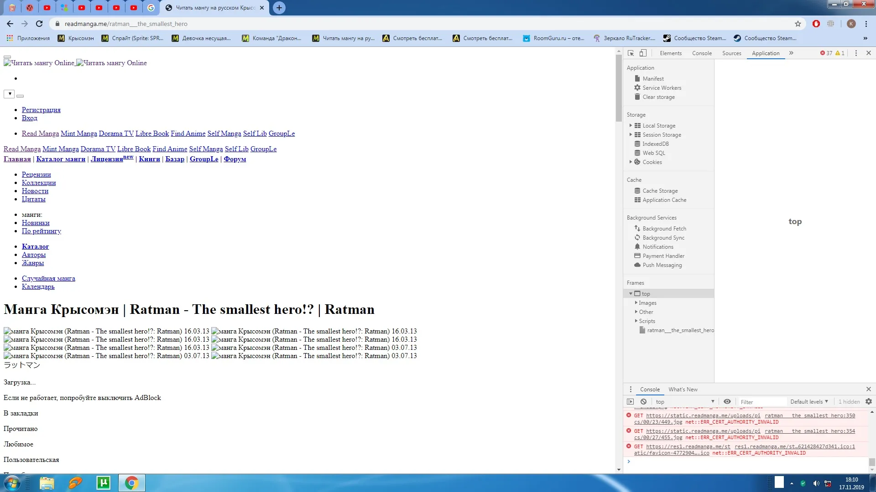This screenshot has width=876, height=492.
Task: Switch to What's New drawer tab
Action: coord(683,389)
